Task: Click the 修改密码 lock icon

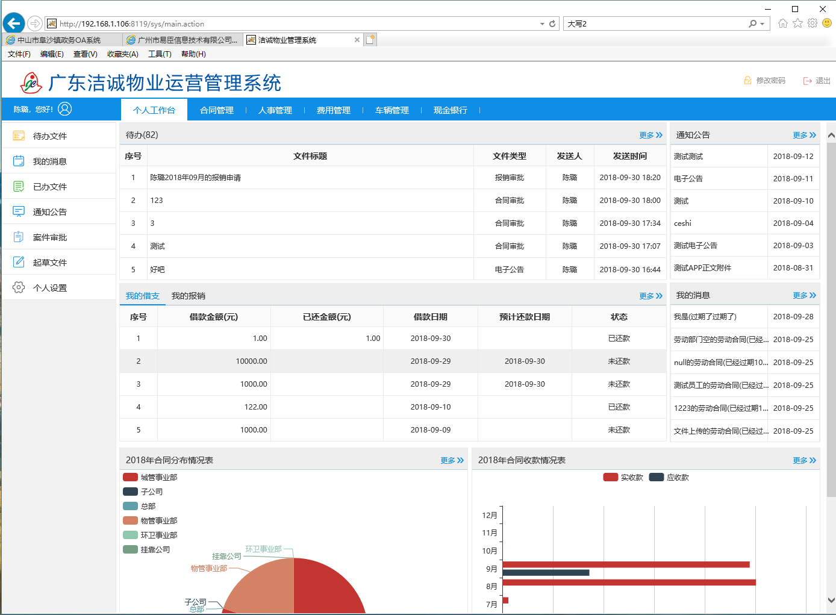Action: pyautogui.click(x=747, y=81)
